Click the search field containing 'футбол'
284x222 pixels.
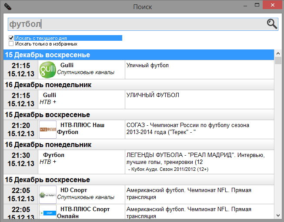(135, 24)
